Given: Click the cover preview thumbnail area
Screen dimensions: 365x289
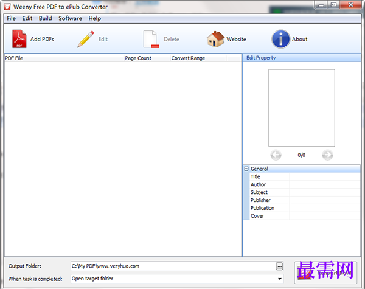Looking at the screenshot, I should tap(302, 108).
